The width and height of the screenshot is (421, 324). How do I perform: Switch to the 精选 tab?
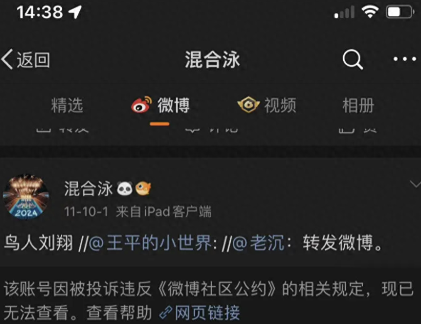coord(67,105)
